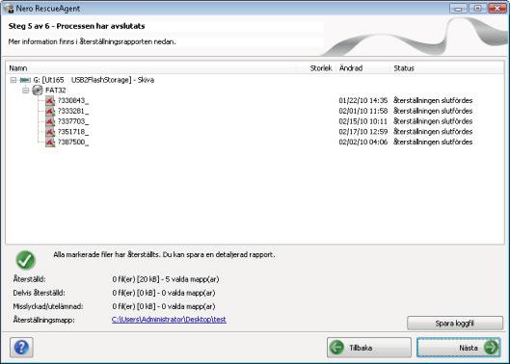This screenshot has width=510, height=364.
Task: Click the file icon beside ?337703_
Action: 50,121
